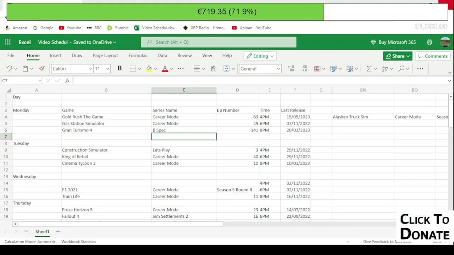Toggle Bold formatting
This screenshot has height=255, width=454.
pyautogui.click(x=120, y=68)
